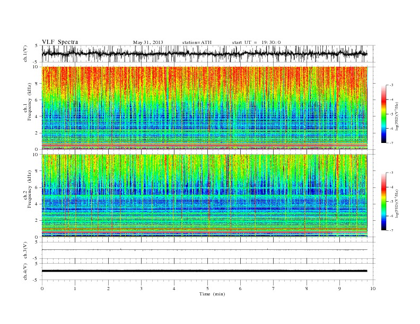The image size is (420, 324).
Task: Click the "ch.4(V)" axis label
Action: [x=25, y=272]
